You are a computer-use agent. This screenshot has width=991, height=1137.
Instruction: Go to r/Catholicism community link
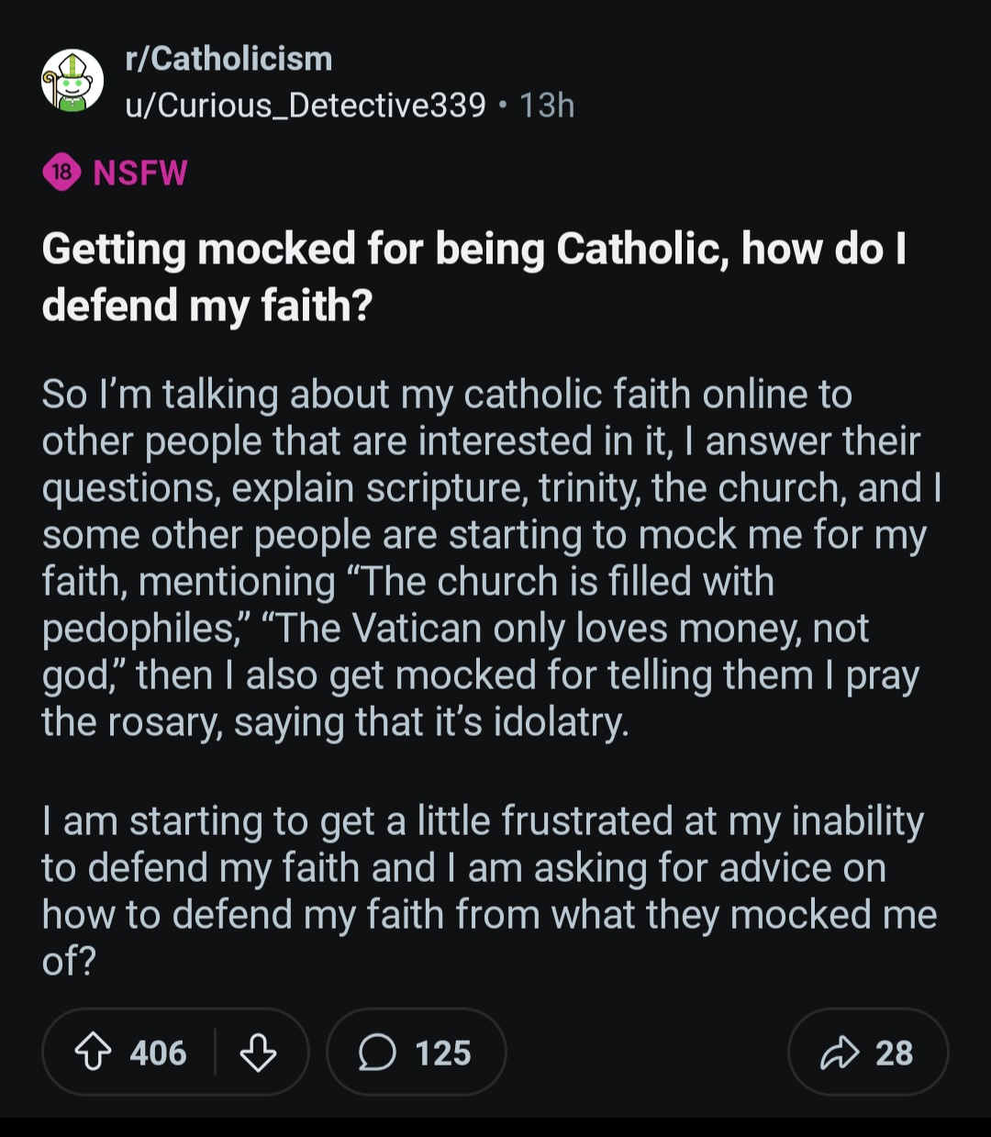point(228,59)
